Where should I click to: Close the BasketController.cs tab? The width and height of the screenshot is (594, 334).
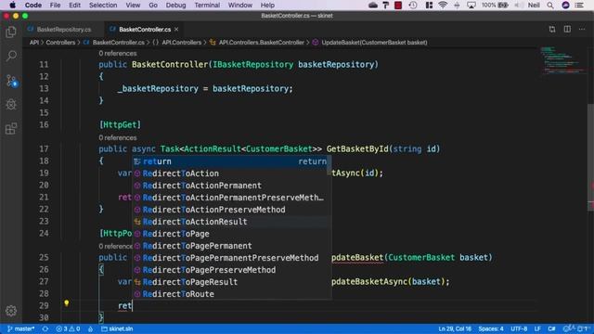pos(176,29)
